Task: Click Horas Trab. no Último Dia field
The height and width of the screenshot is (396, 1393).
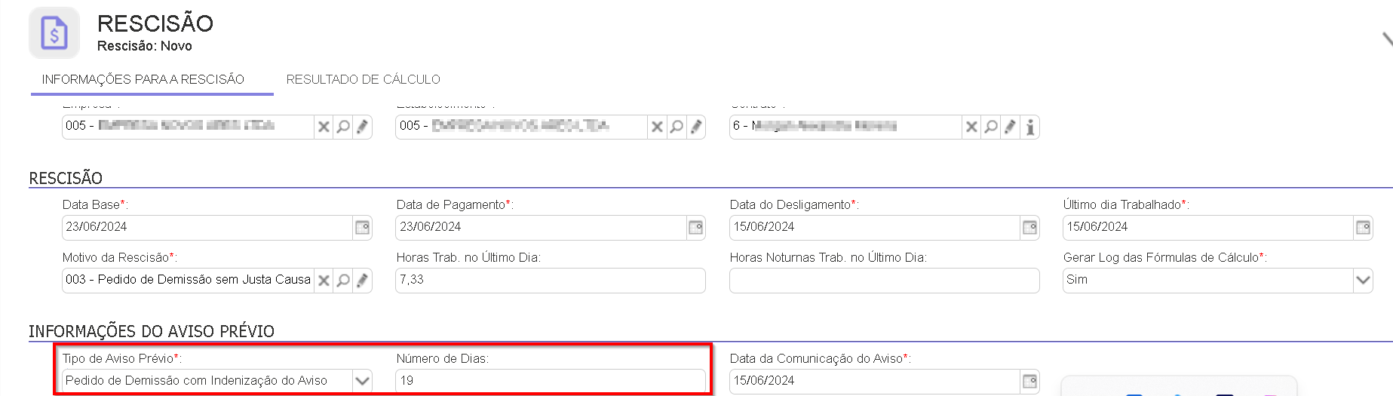Action: (551, 280)
